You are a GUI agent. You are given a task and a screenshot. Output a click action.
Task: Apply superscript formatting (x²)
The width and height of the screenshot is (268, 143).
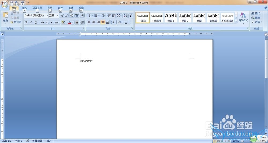(52, 23)
